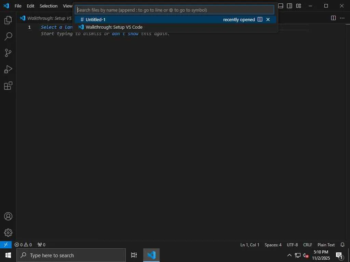Click the ports forwarded status item
Image resolution: width=350 pixels, height=262 pixels.
click(x=41, y=245)
